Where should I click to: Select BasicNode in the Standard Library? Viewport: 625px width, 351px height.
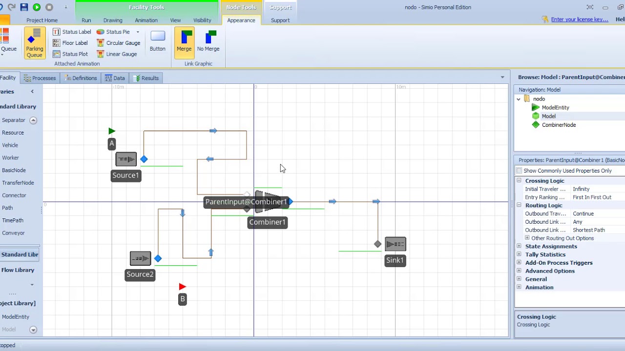pos(14,170)
